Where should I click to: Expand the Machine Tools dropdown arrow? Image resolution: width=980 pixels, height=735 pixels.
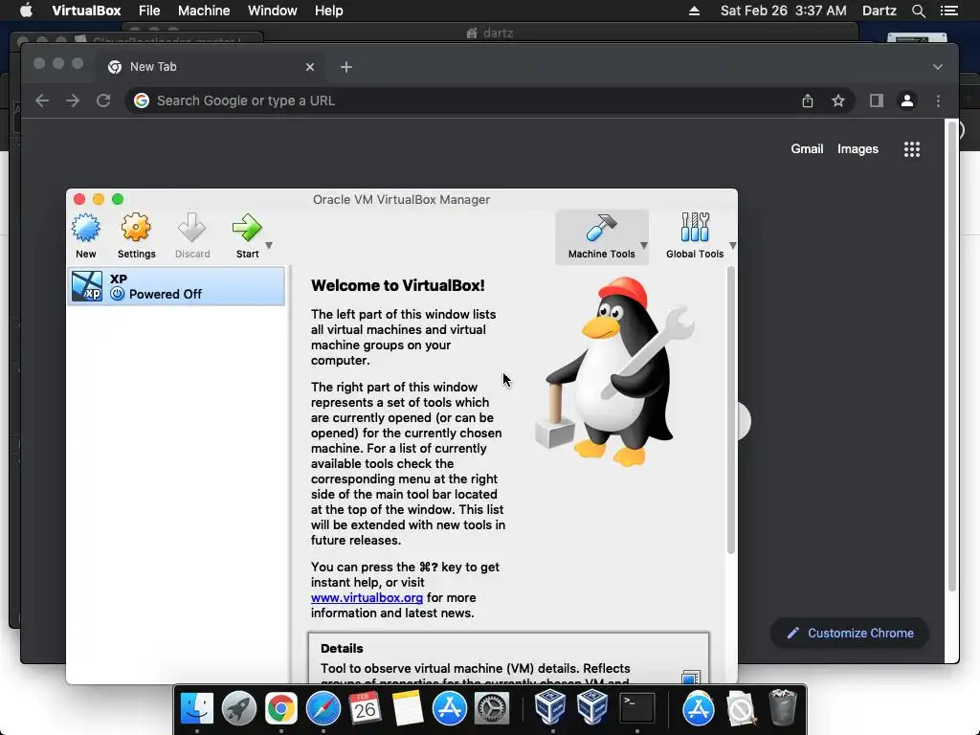(644, 246)
